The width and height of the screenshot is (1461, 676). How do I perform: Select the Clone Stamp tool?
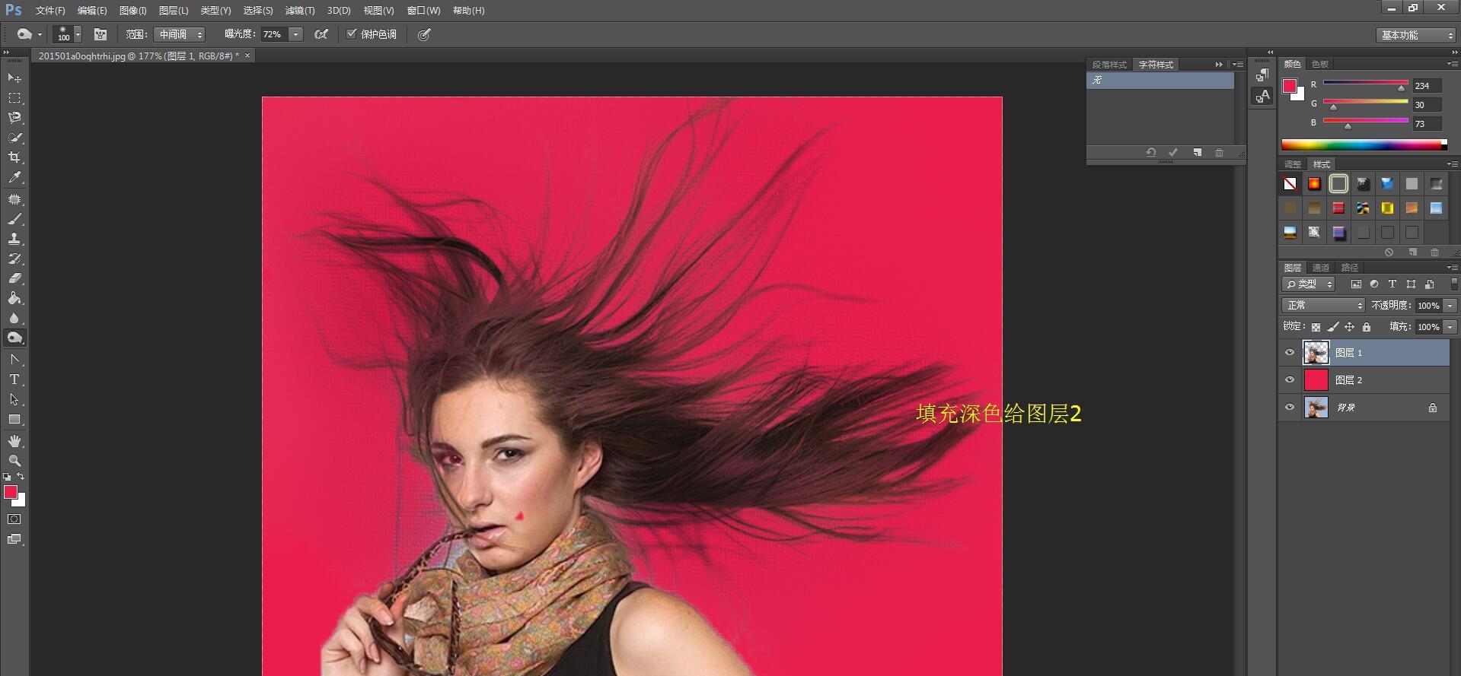pyautogui.click(x=14, y=239)
